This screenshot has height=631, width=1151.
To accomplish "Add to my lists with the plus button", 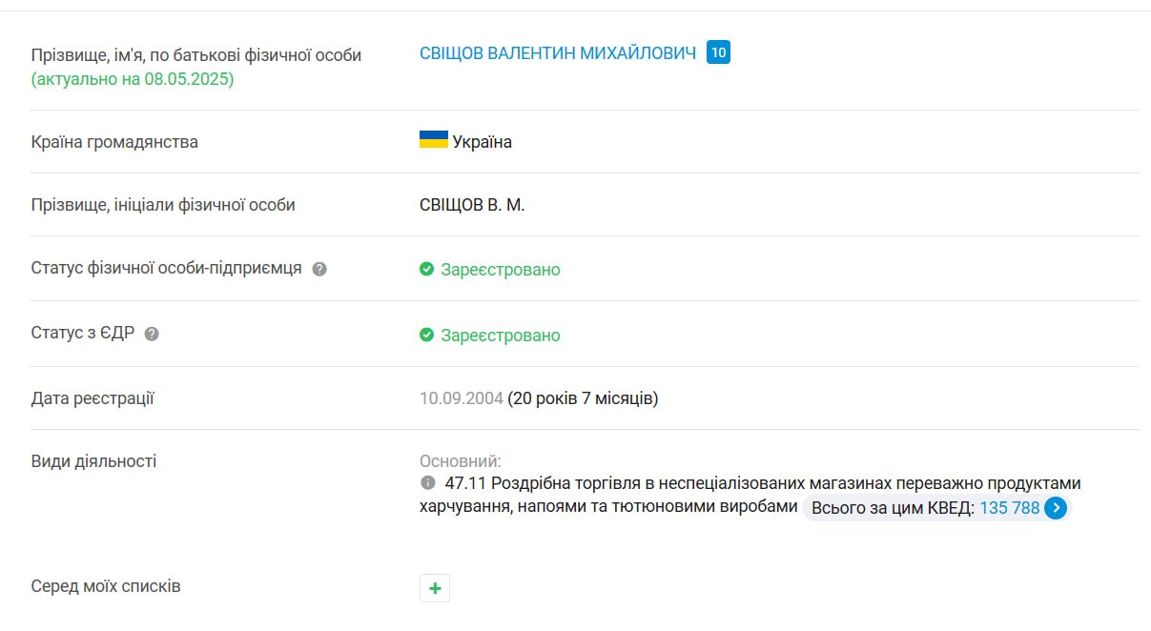I will [x=435, y=588].
